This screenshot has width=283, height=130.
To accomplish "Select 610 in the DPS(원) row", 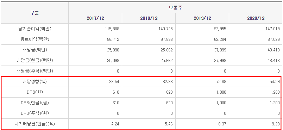I will pyautogui.click(x=116, y=92).
